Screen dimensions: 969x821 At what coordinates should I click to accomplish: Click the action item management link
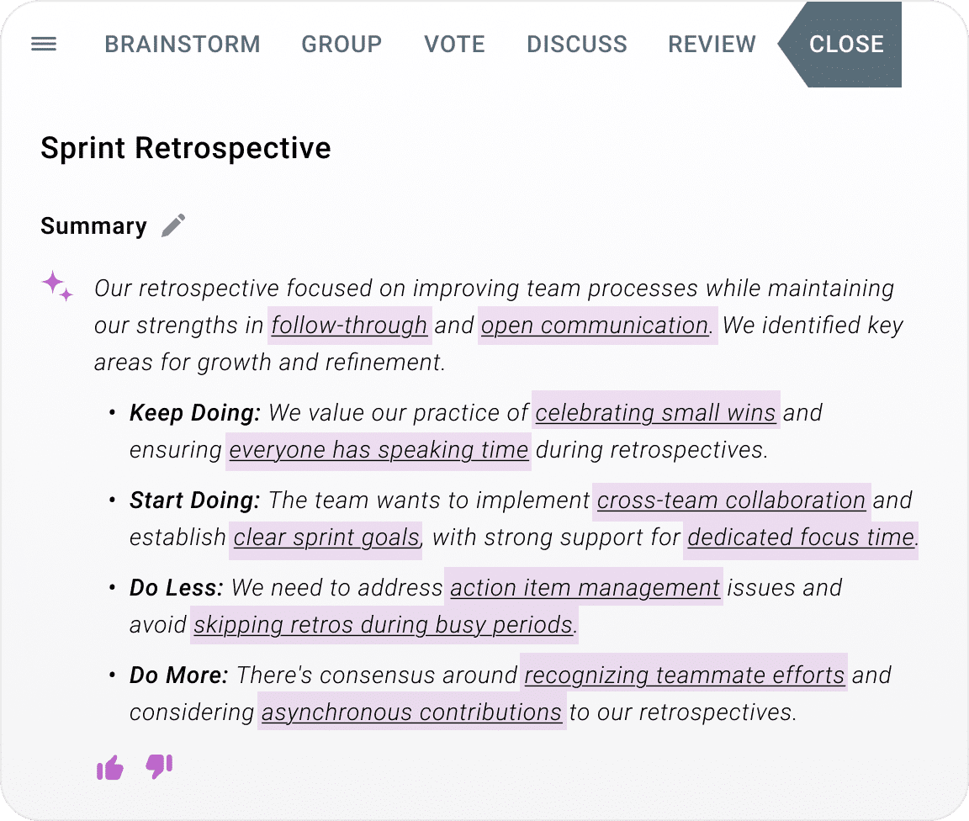[585, 588]
